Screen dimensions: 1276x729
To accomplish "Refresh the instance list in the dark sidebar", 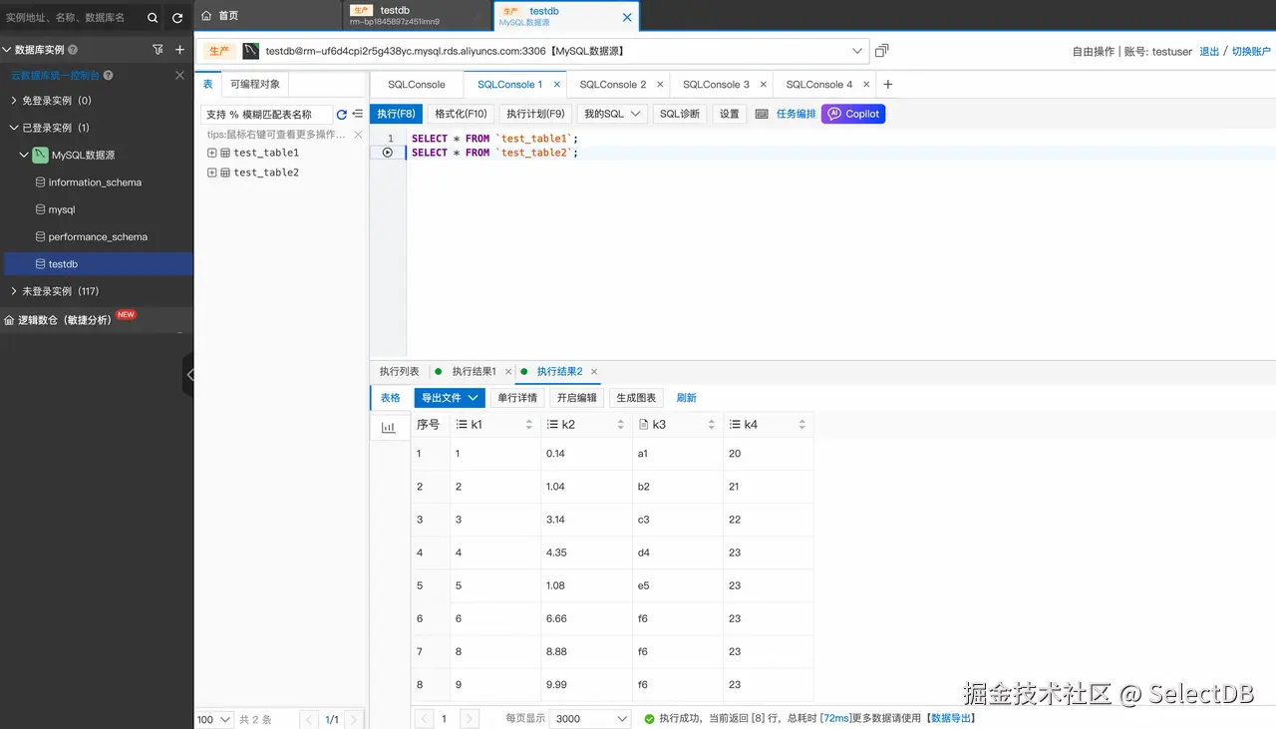I will pos(177,18).
